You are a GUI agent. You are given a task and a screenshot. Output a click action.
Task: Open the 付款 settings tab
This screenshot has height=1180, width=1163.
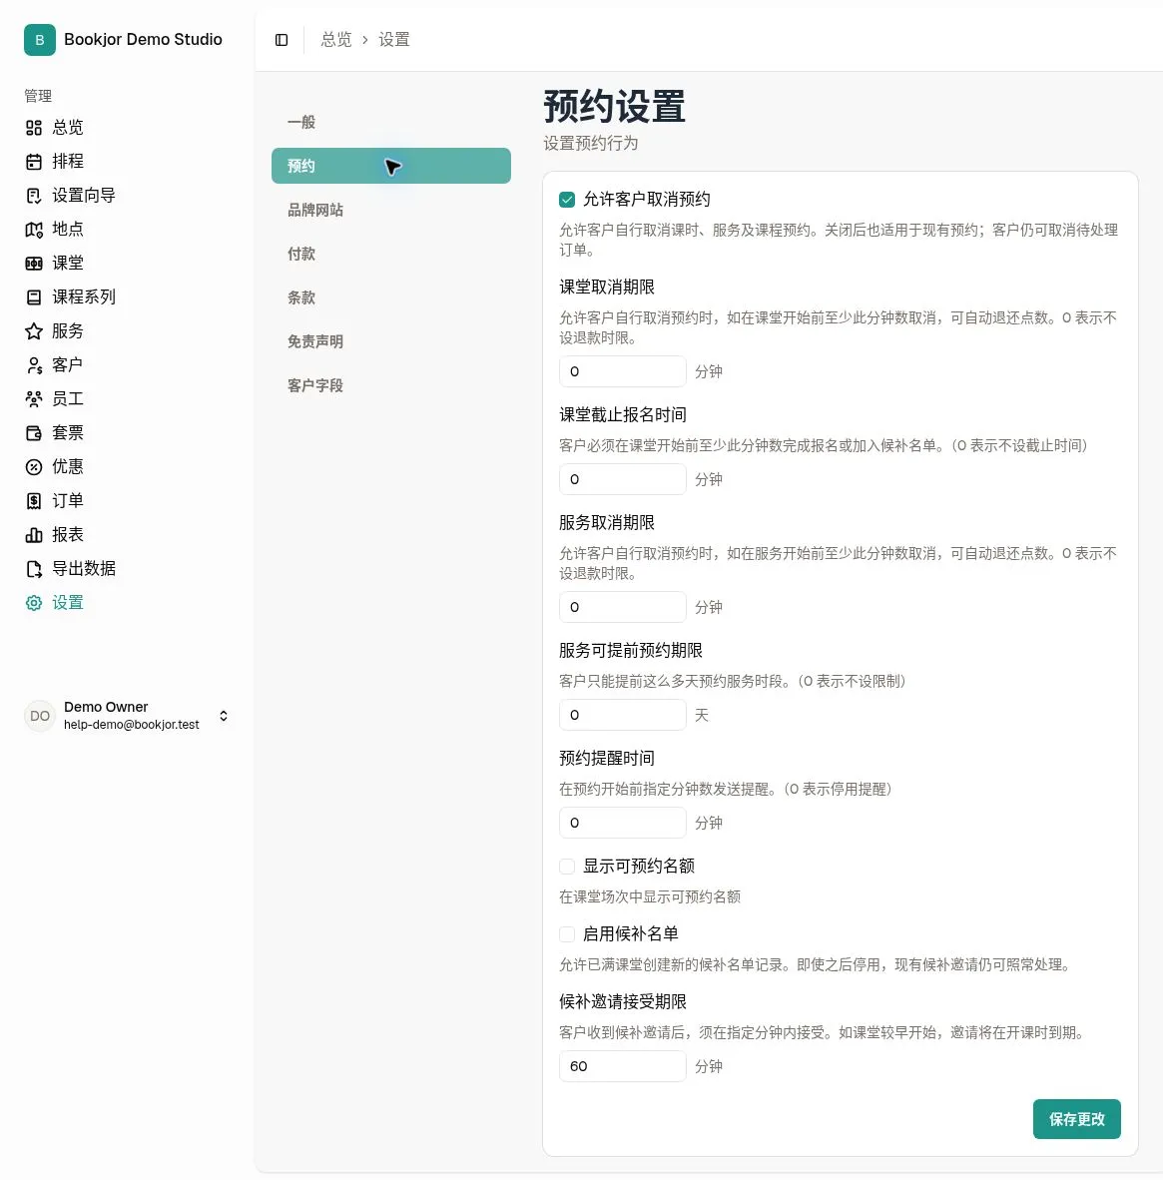pyautogui.click(x=390, y=254)
